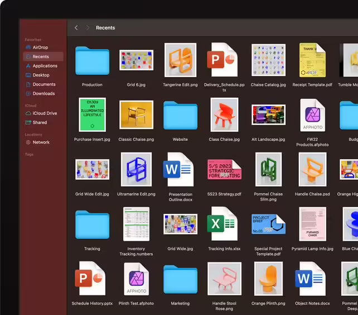
Task: Select the Tracking Info.xlsx Excel file
Action: (224, 224)
